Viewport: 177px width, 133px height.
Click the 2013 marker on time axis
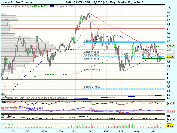[x=75, y=130]
